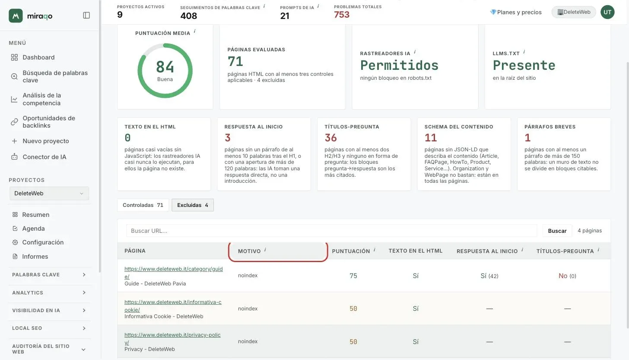Collapse the Auditoría del sitio web section

[x=49, y=349]
